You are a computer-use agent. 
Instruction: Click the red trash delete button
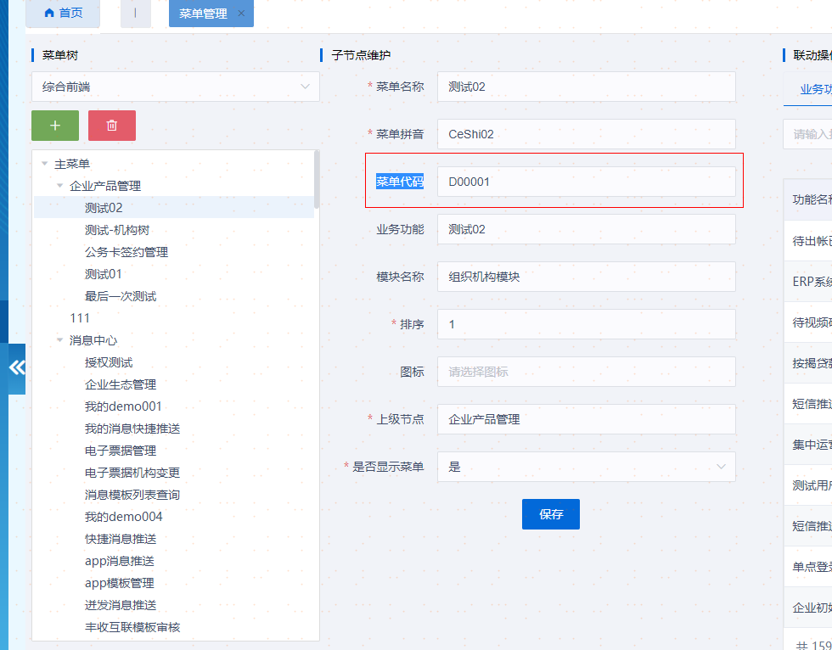pos(111,126)
